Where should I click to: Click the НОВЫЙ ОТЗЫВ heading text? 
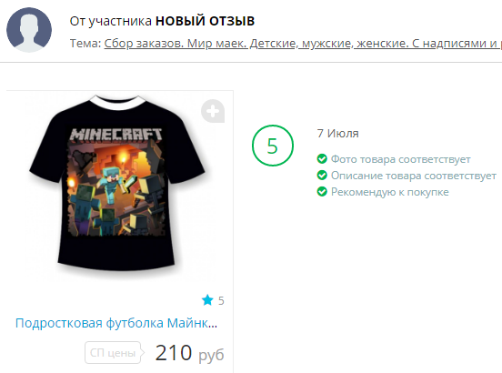pyautogui.click(x=205, y=21)
